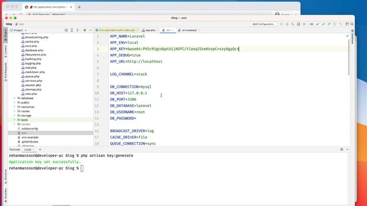367x206 pixels.
Task: Open the Database tool window strip
Action: [352, 37]
